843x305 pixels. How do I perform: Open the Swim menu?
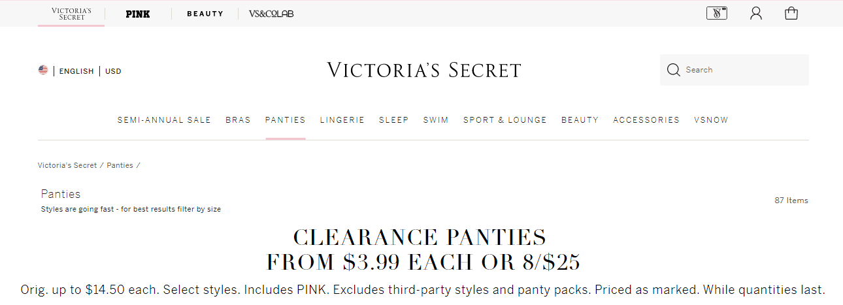coord(436,120)
